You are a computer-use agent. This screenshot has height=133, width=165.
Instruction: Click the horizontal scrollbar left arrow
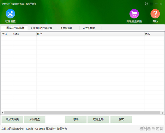click(x=3, y=113)
